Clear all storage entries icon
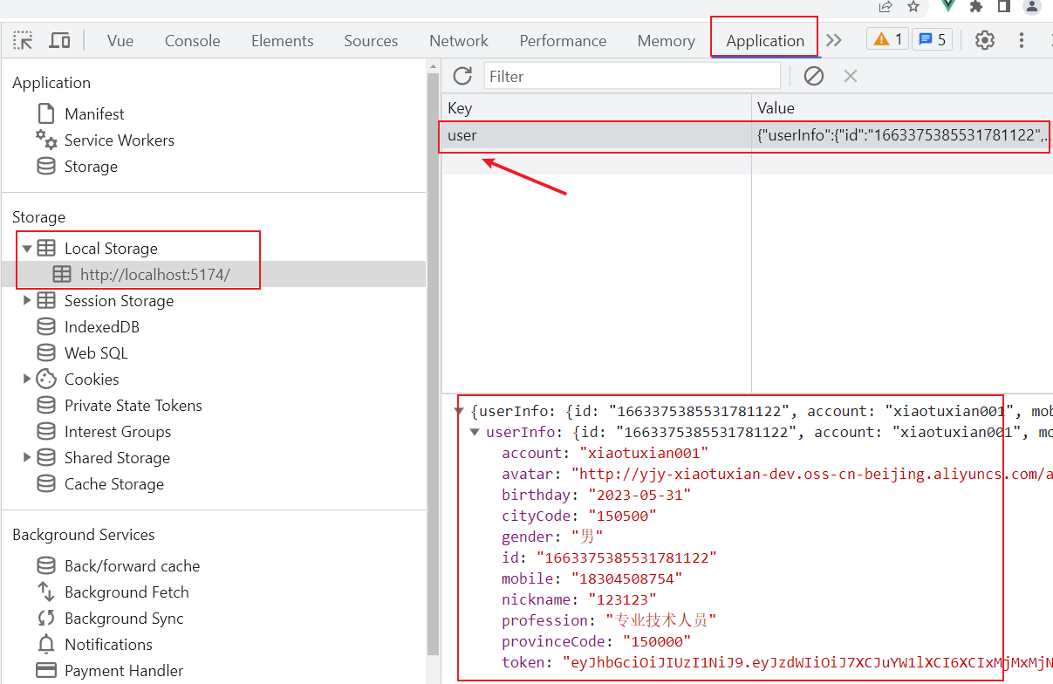Viewport: 1053px width, 684px height. [814, 76]
